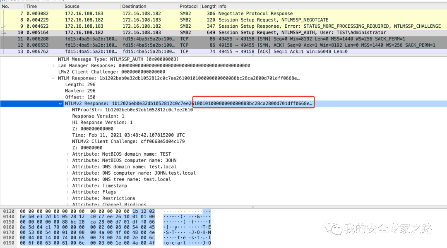Expand Attribute DNS computer name JOHN.test.local
447x248 pixels.
click(x=67, y=173)
